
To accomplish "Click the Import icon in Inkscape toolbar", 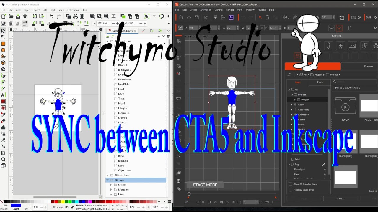I will (35, 16).
